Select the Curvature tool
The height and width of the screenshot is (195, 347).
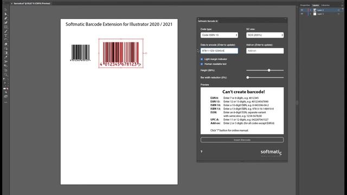pos(6,23)
